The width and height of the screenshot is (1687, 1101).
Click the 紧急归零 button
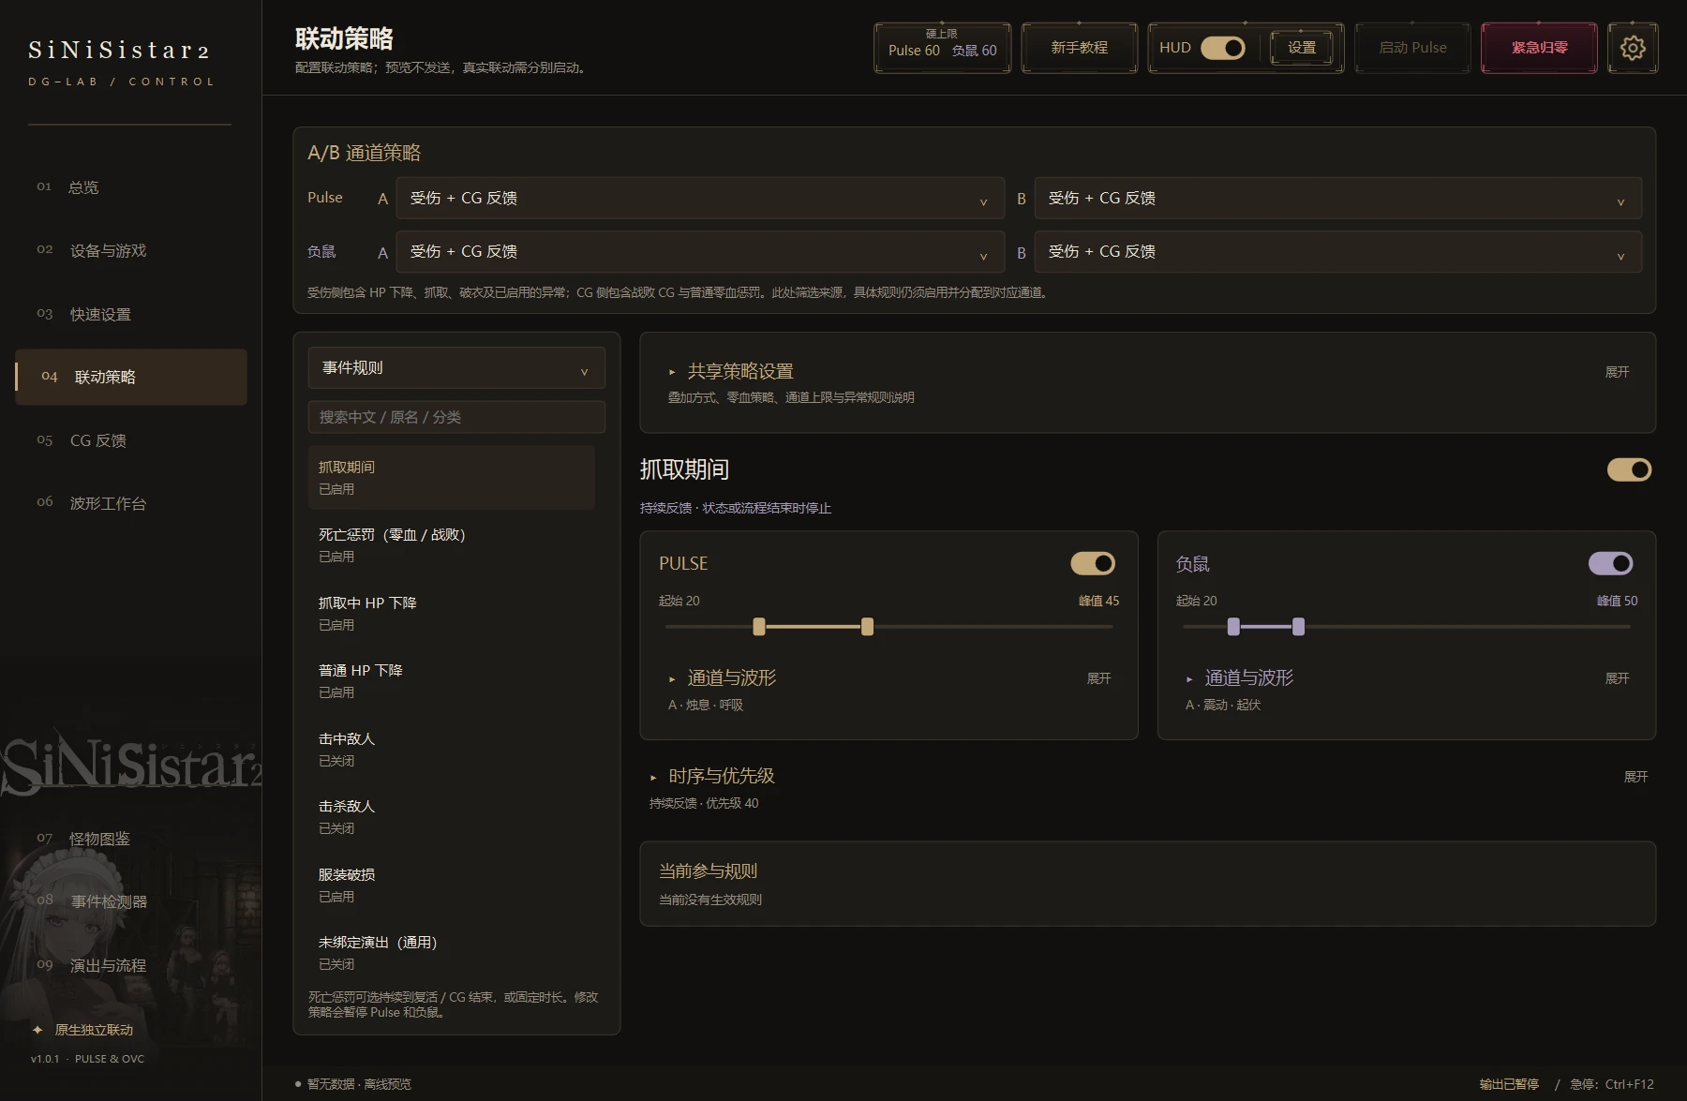click(x=1539, y=48)
